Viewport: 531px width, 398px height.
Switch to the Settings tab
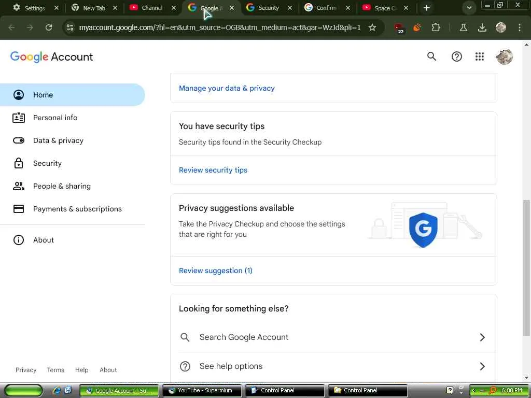click(34, 8)
